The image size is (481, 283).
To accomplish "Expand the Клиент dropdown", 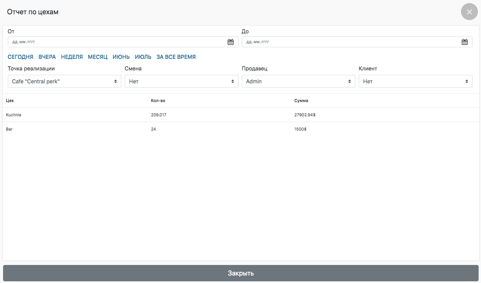I will click(x=415, y=81).
